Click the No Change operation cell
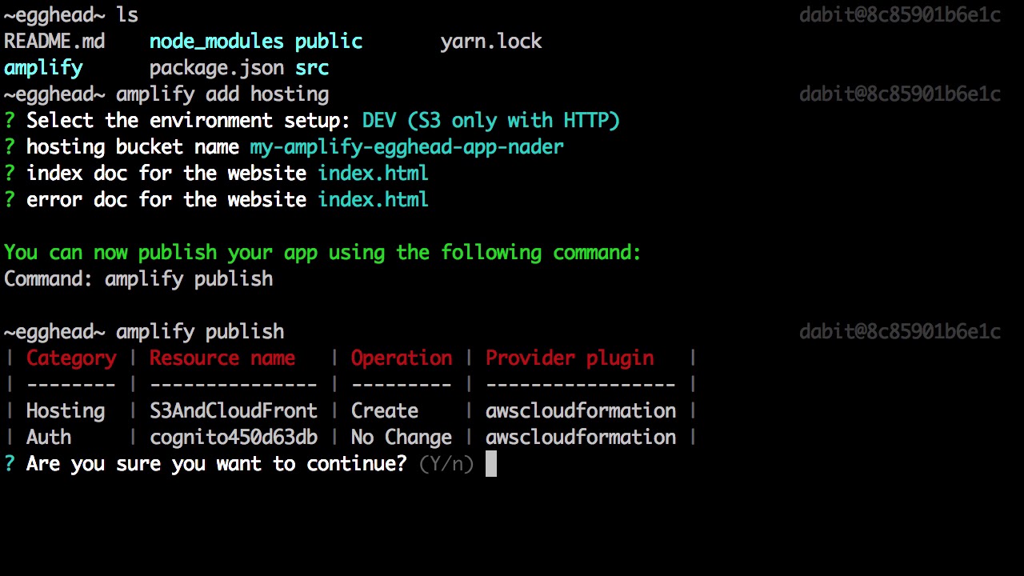Image resolution: width=1024 pixels, height=576 pixels. click(x=401, y=438)
